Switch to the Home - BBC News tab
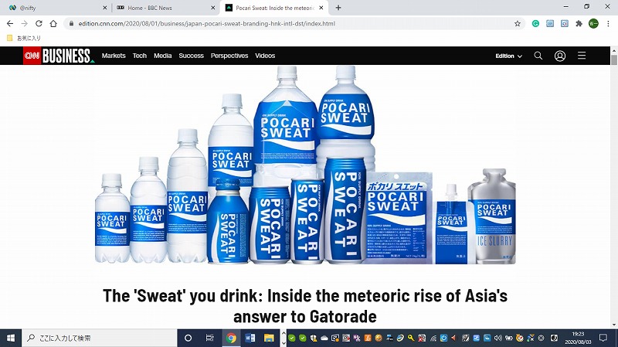The image size is (618, 347). click(x=165, y=8)
